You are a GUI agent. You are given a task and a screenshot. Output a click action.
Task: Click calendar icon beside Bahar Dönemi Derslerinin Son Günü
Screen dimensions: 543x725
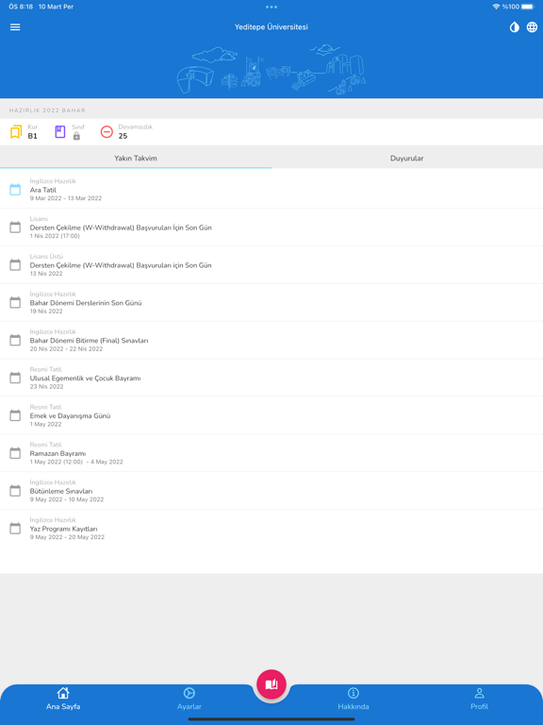click(x=15, y=302)
